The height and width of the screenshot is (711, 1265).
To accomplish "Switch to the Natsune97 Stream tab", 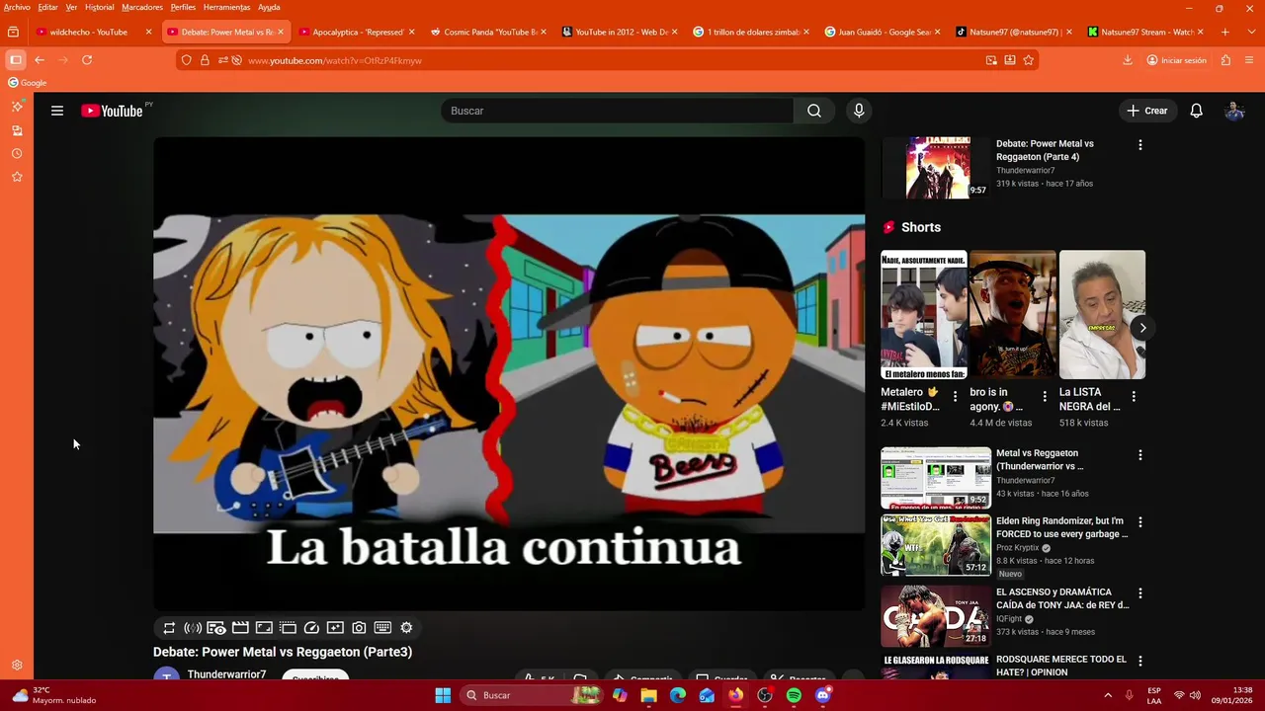I will tap(1146, 32).
